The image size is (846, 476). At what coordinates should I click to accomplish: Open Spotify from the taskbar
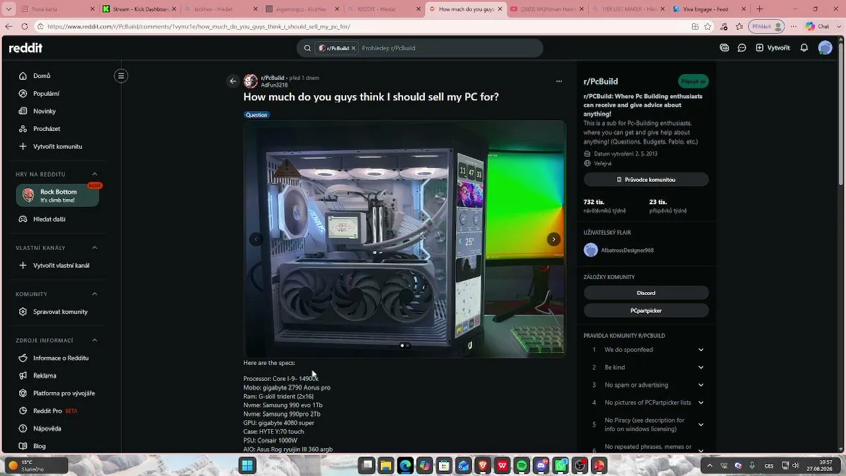pos(521,466)
